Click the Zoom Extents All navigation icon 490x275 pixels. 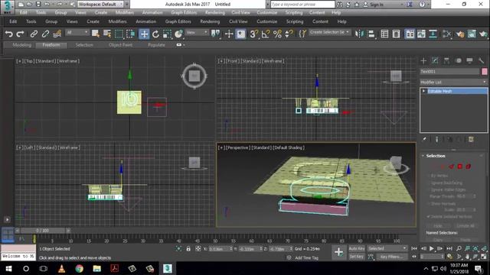[x=484, y=248]
